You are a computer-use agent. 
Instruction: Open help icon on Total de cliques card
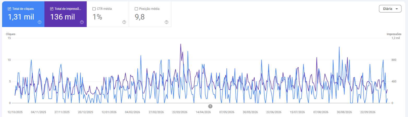tap(39, 22)
